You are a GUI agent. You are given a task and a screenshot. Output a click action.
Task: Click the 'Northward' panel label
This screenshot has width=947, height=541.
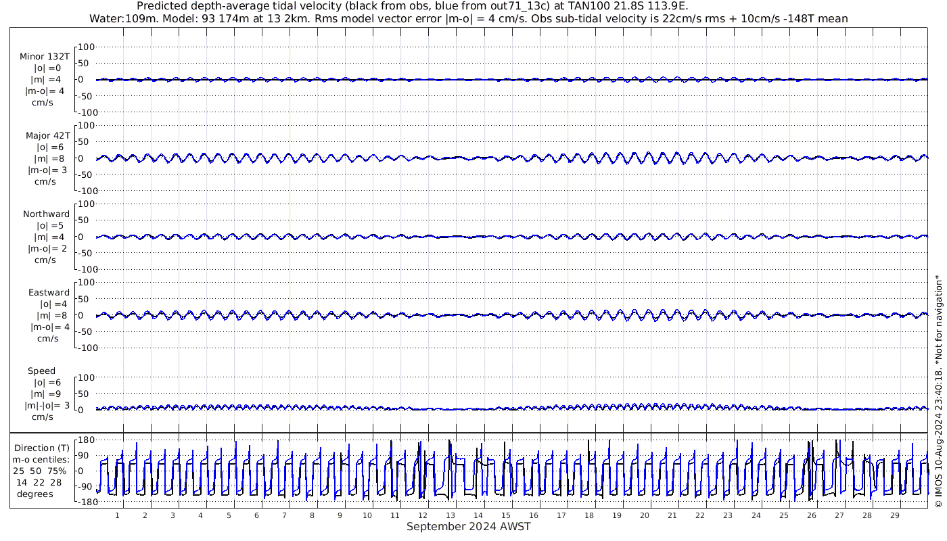[46, 214]
